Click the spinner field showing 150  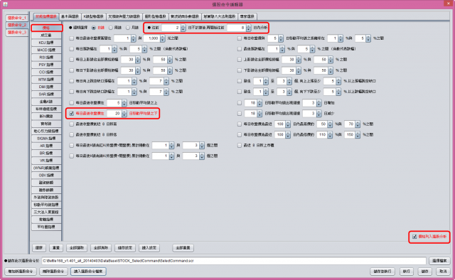pyautogui.click(x=350, y=135)
